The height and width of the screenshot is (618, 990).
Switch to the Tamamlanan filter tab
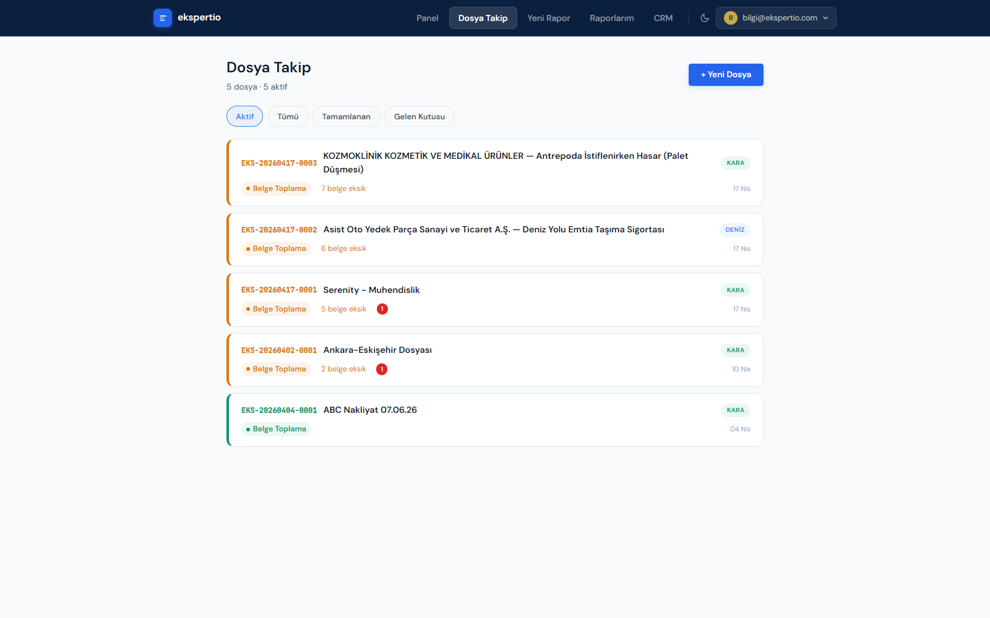[346, 116]
